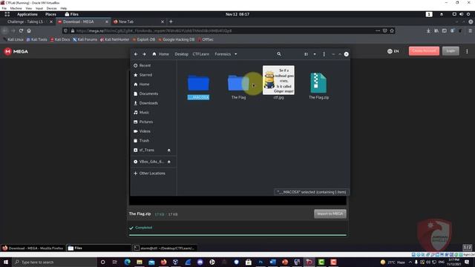Open File Explorer from Windows taskbar

140,262
